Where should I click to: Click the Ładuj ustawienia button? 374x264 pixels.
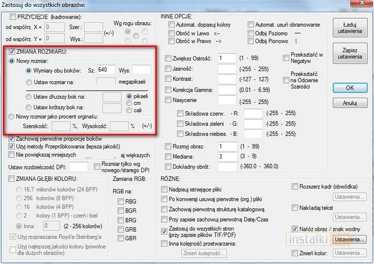[349, 29]
